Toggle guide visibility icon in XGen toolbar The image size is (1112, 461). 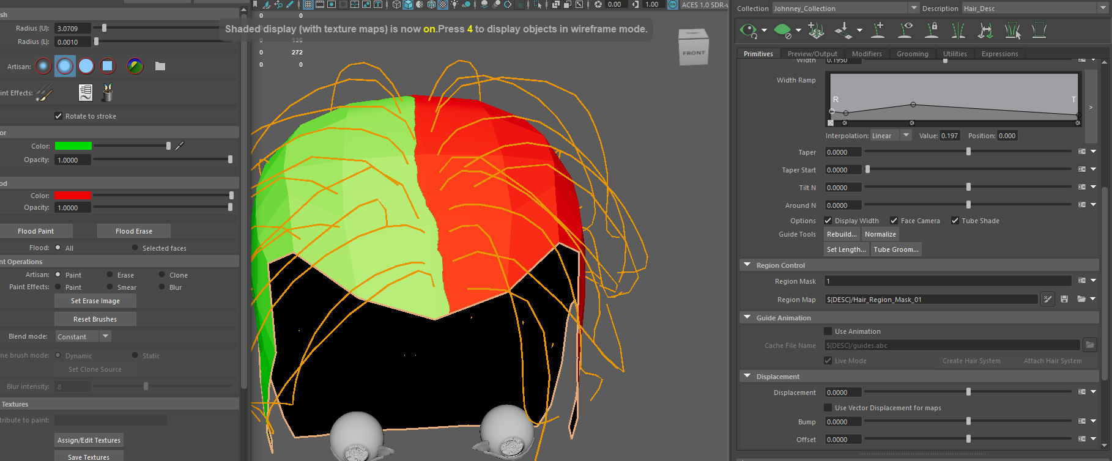coord(905,30)
